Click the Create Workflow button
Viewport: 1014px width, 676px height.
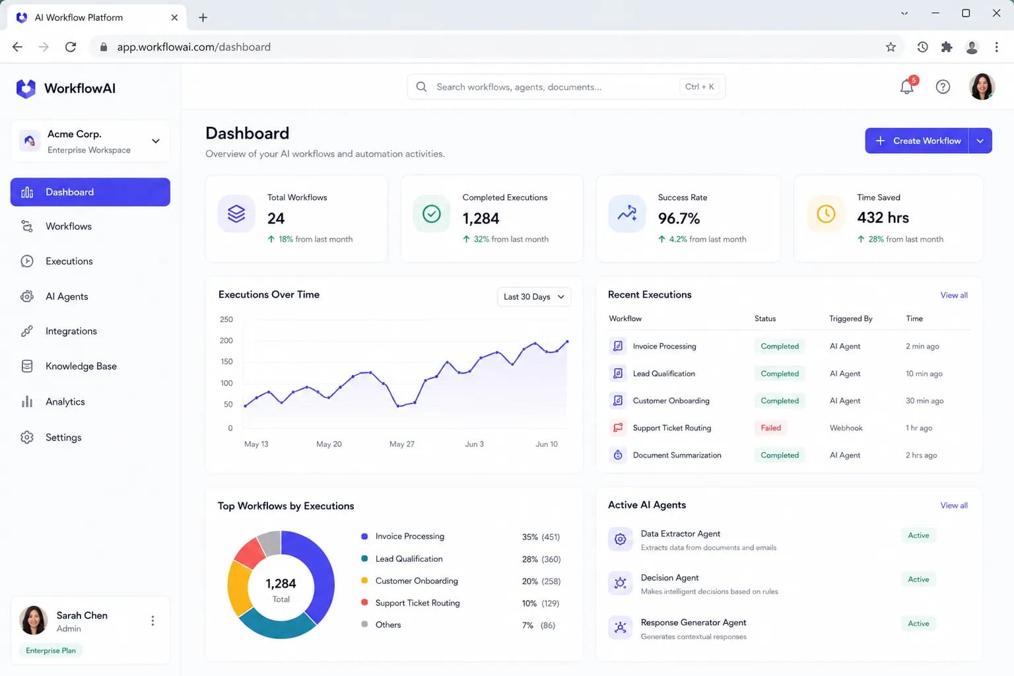[x=917, y=141]
